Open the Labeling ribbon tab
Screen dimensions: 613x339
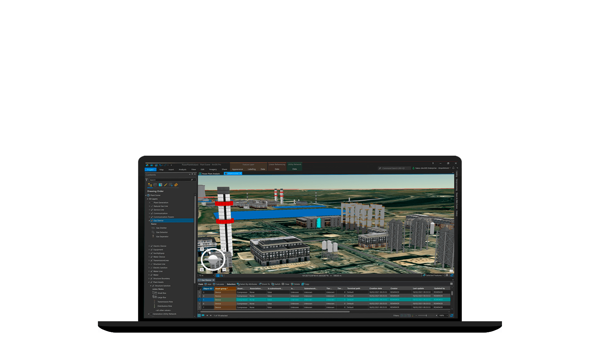click(252, 169)
